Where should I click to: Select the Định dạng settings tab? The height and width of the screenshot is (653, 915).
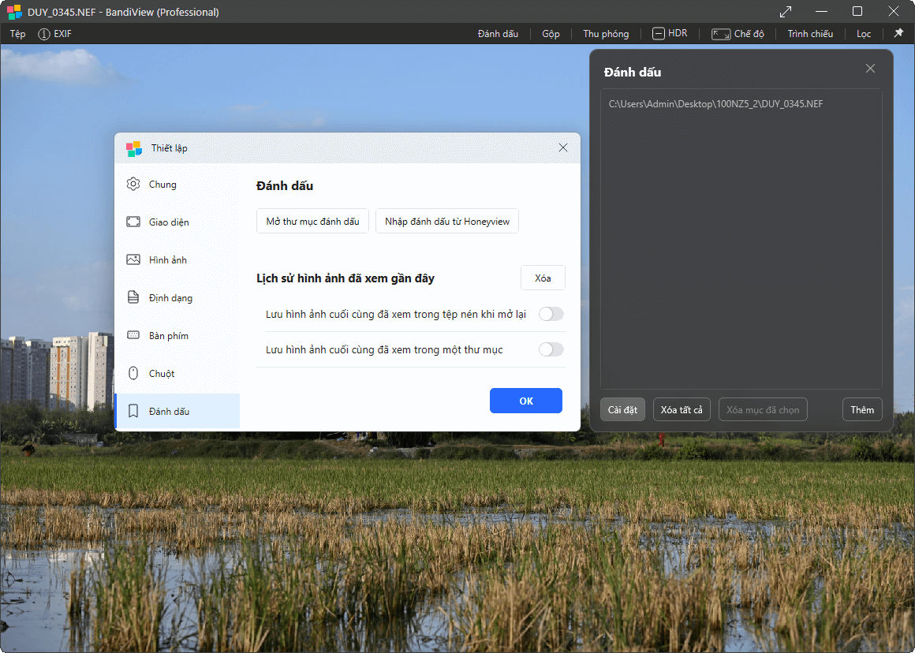[170, 298]
